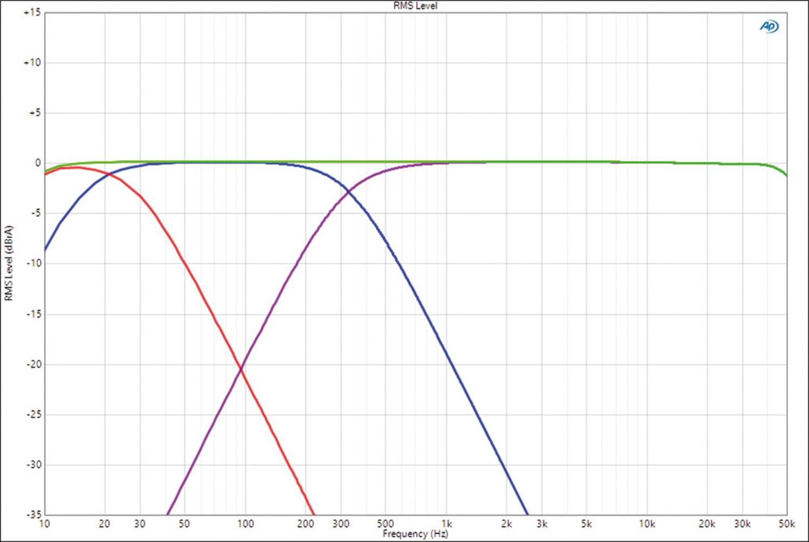The image size is (809, 542).
Task: Click the "+10" Y-axis value
Action: click(32, 63)
